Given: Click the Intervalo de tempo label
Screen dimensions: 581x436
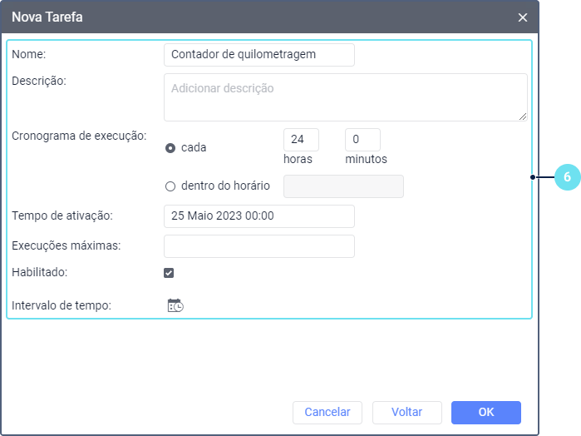Looking at the screenshot, I should tap(62, 305).
